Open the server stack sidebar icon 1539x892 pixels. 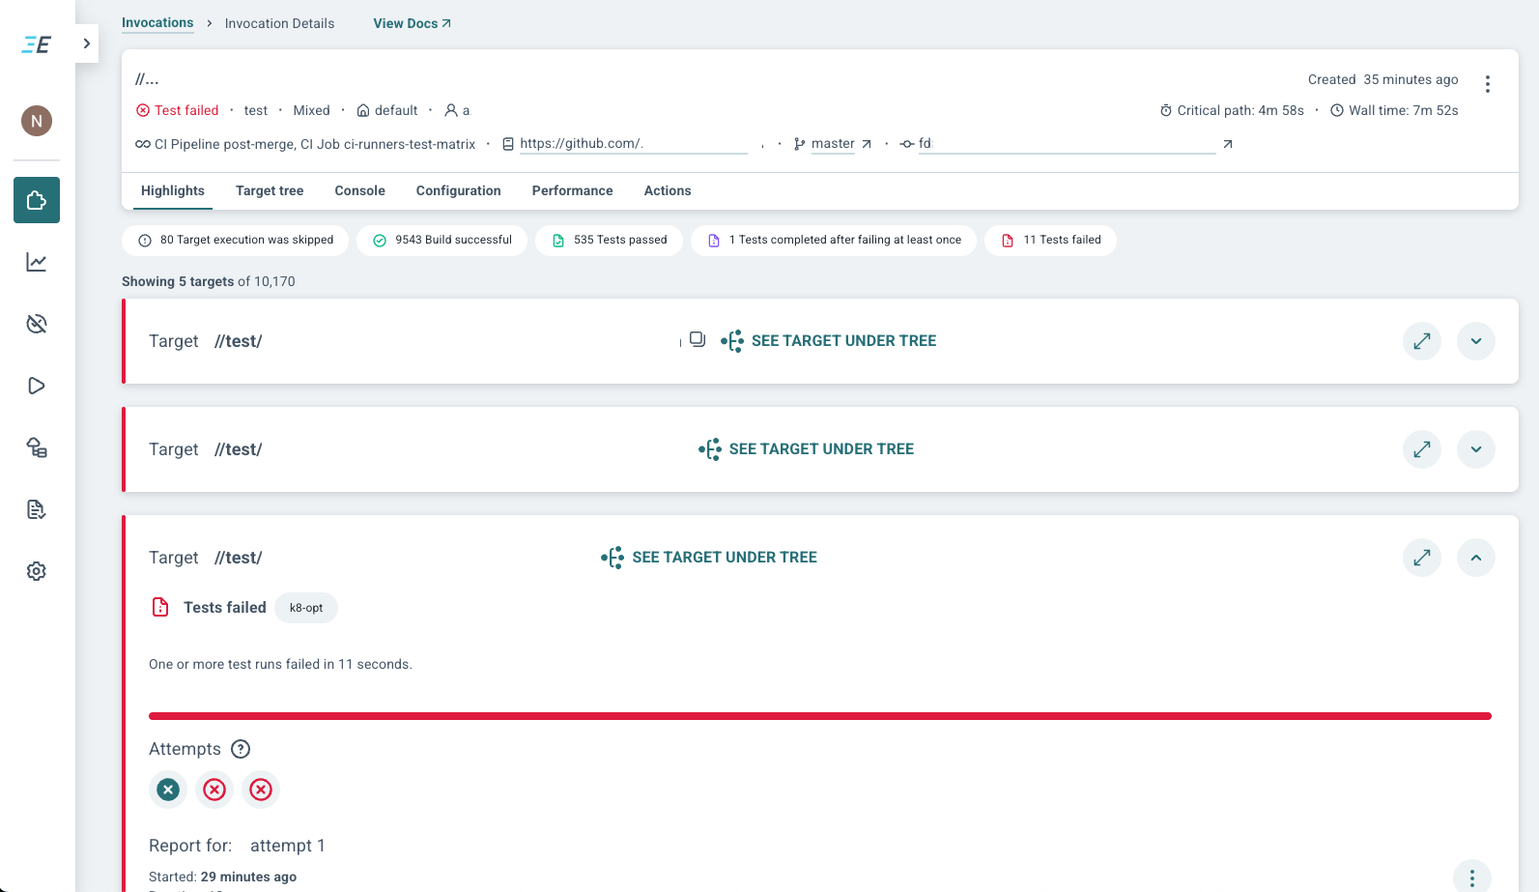[x=37, y=447]
